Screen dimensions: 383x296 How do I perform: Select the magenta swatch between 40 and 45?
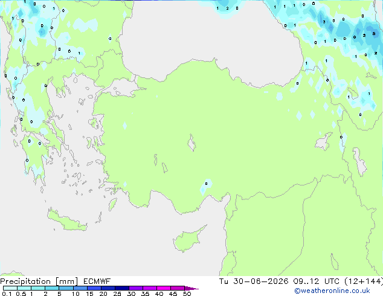pos(164,288)
